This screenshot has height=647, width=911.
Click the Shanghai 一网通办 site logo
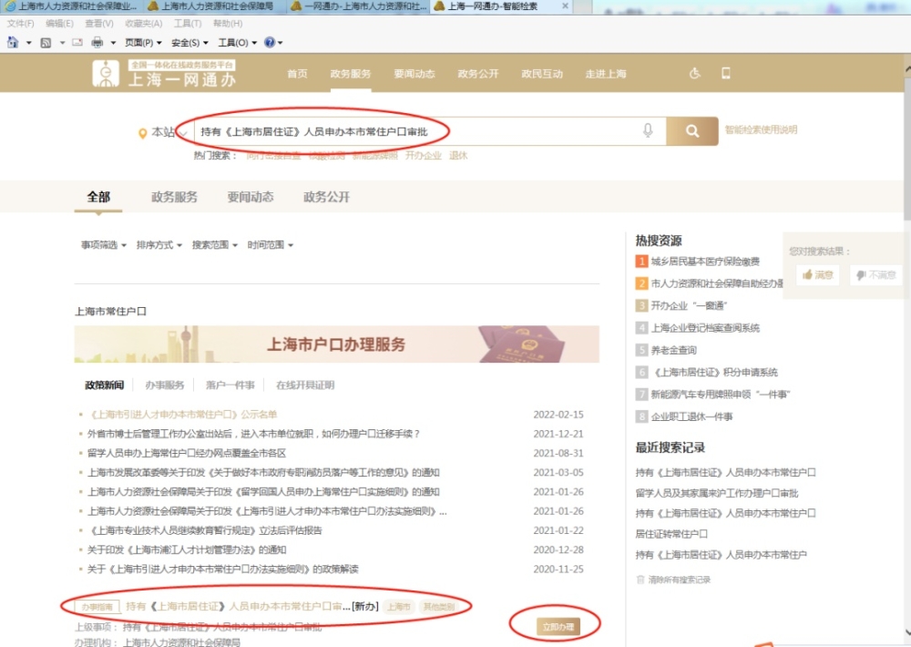(x=164, y=74)
